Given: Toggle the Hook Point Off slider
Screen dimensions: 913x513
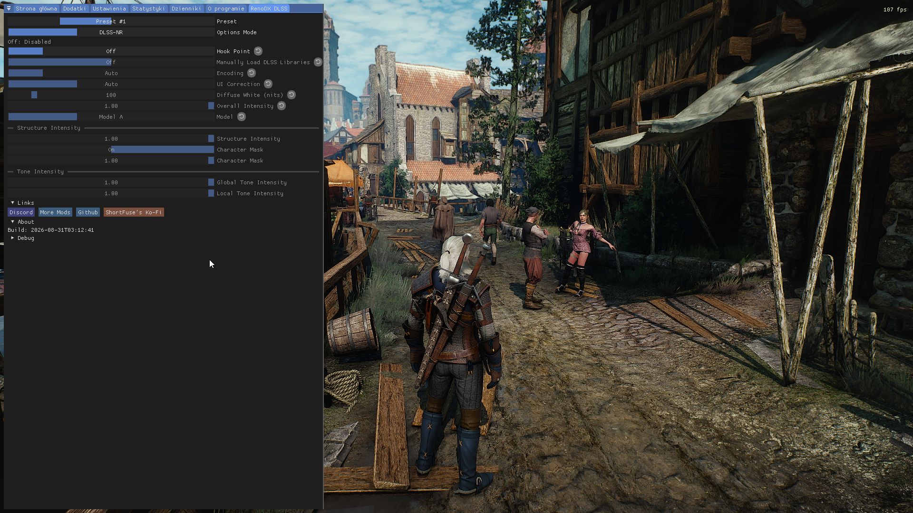Looking at the screenshot, I should pyautogui.click(x=111, y=51).
